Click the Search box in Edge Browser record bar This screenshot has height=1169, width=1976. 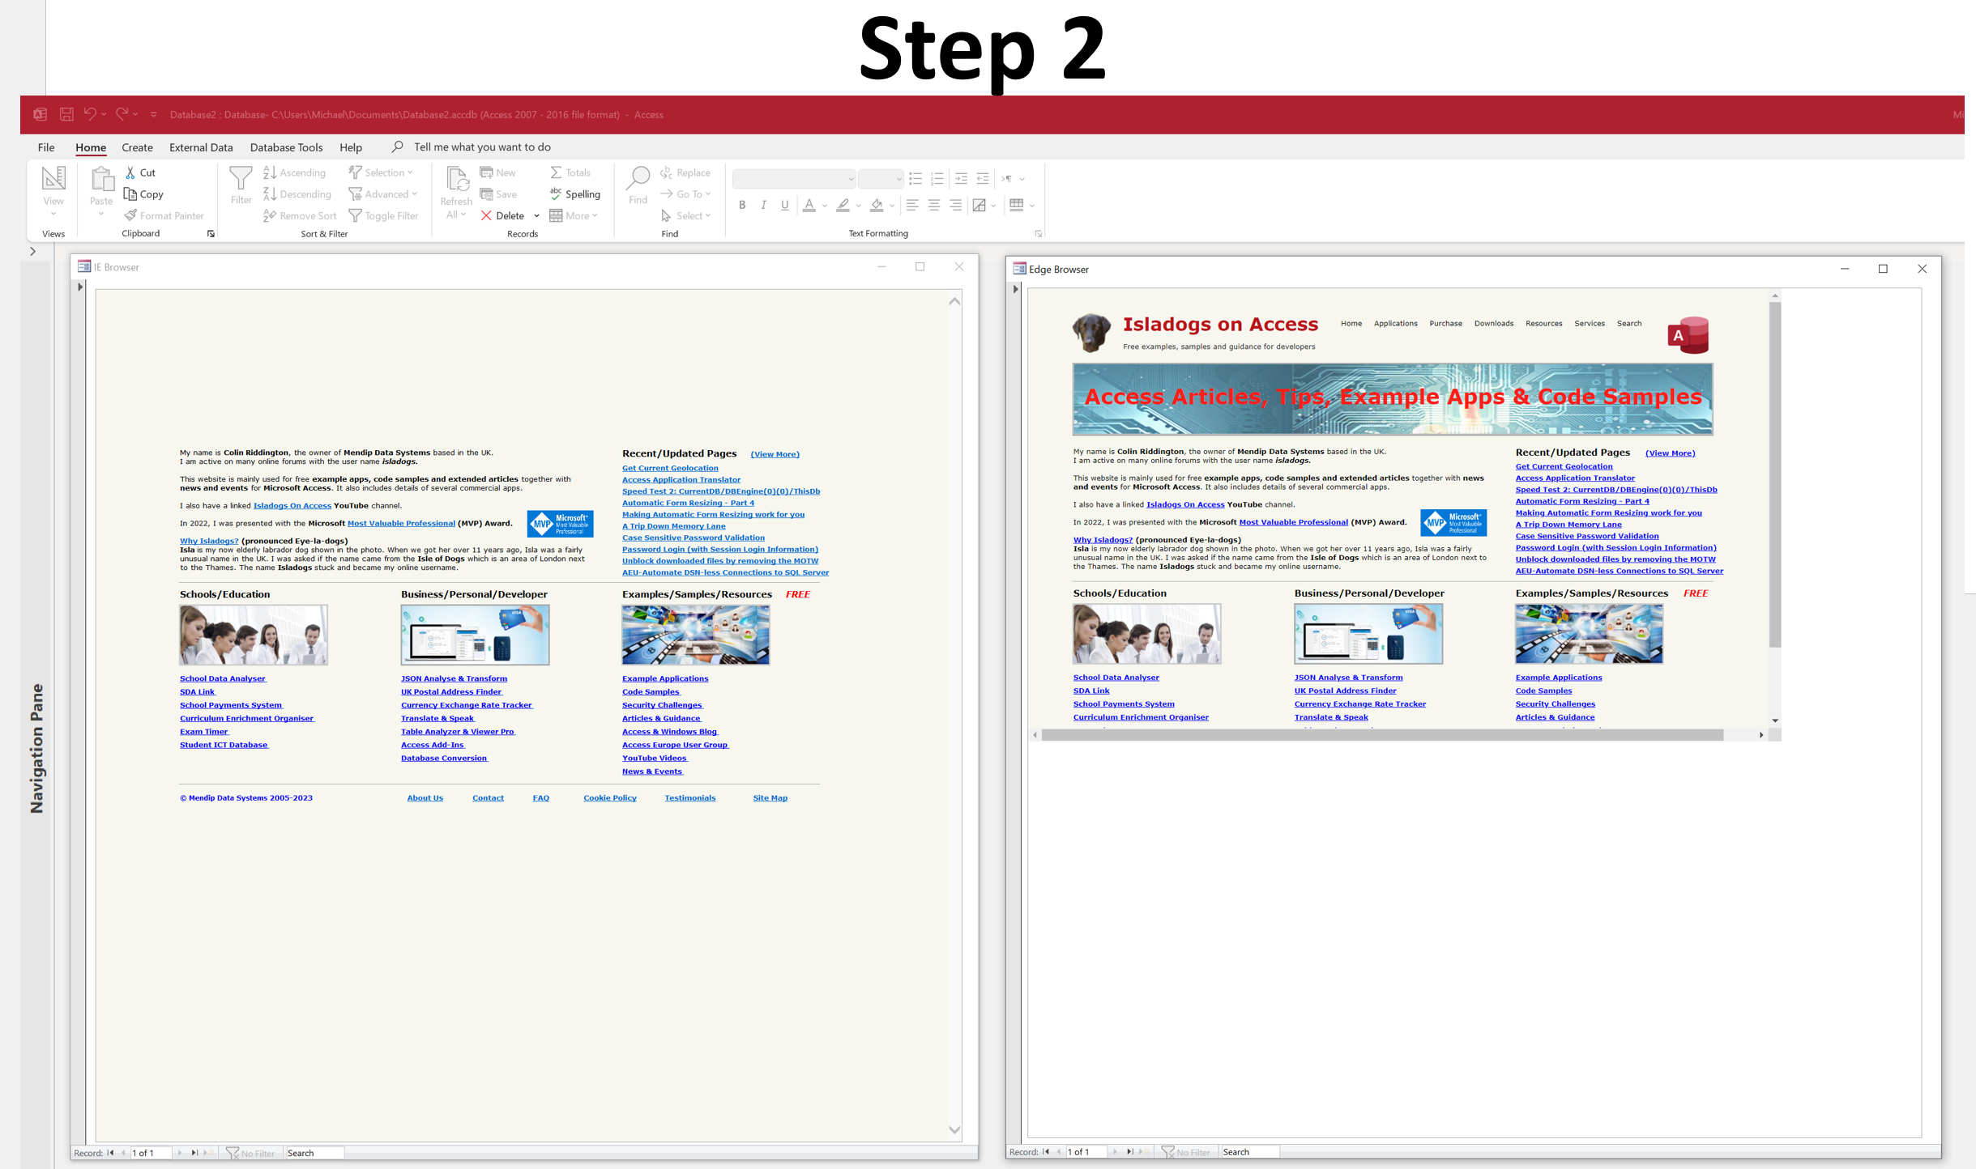click(1249, 1152)
